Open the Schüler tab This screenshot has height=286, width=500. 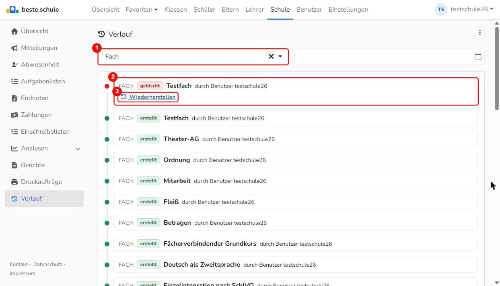pos(204,9)
